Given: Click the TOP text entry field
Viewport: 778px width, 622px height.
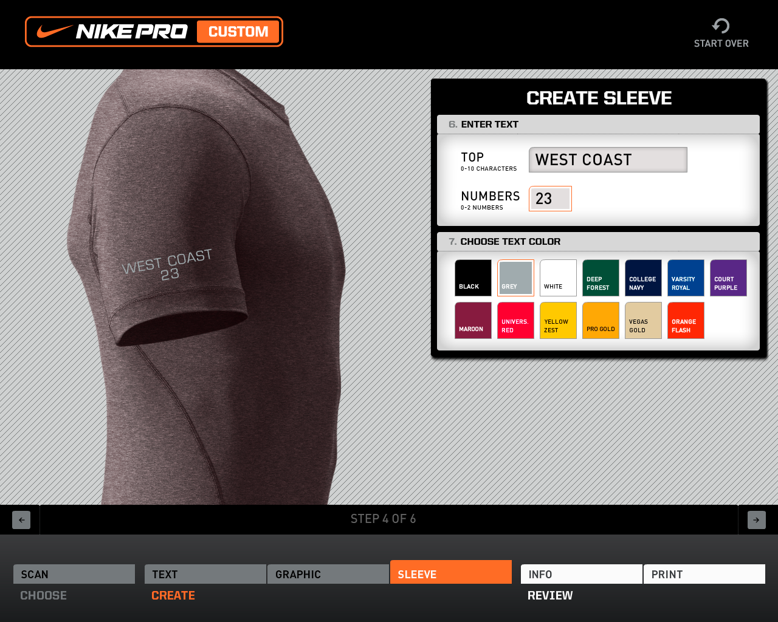Looking at the screenshot, I should click(608, 159).
